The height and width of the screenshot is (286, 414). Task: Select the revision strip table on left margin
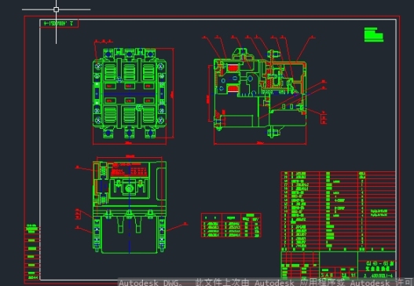coord(32,252)
